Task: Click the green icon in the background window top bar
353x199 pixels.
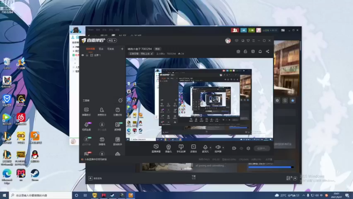Action: tap(251, 30)
